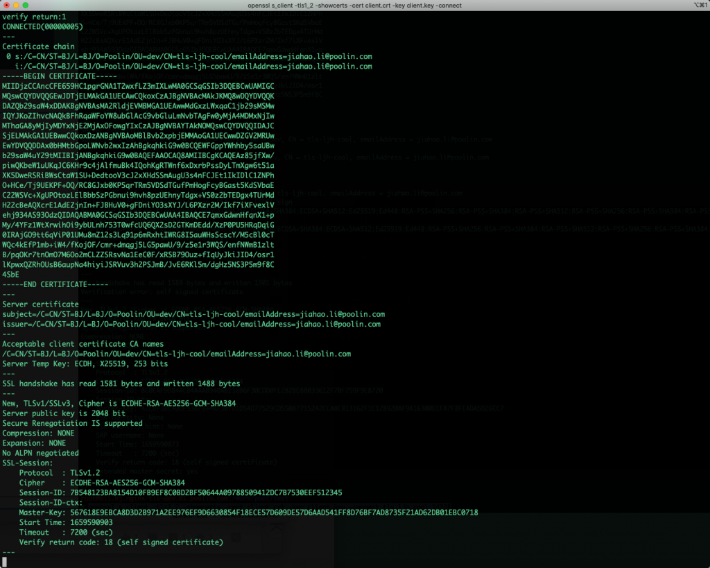Click the certificate line starting 'MIIDjzCCAncCFE659HC1'

coord(138,86)
